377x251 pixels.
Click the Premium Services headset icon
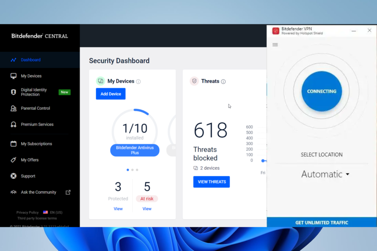pyautogui.click(x=14, y=125)
